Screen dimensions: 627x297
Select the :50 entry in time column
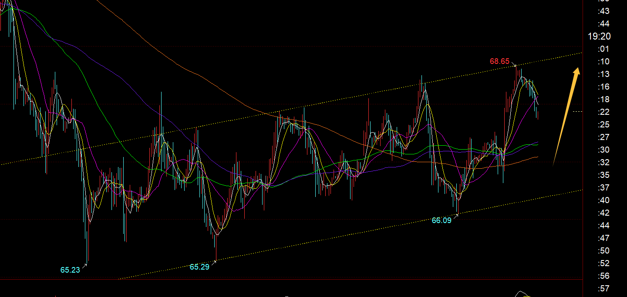(x=603, y=251)
